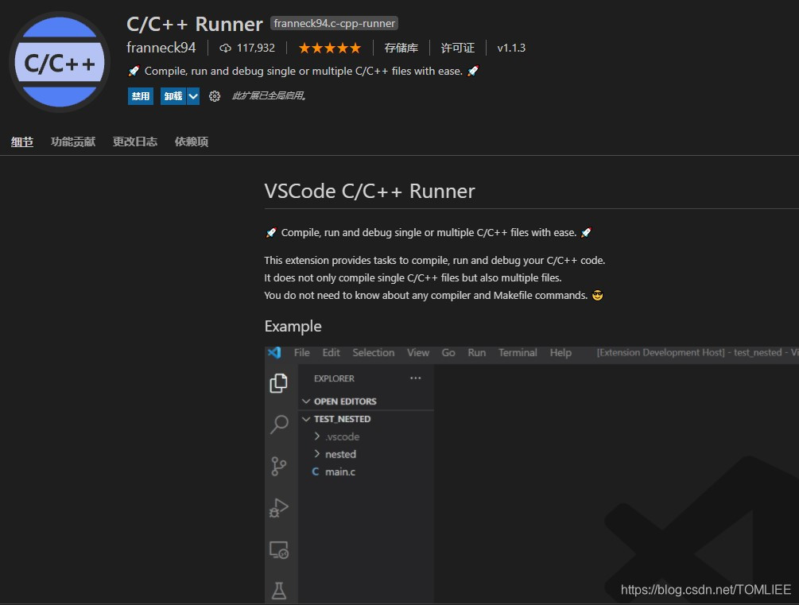The height and width of the screenshot is (605, 799).
Task: Expand the .vscode folder
Action: click(317, 436)
